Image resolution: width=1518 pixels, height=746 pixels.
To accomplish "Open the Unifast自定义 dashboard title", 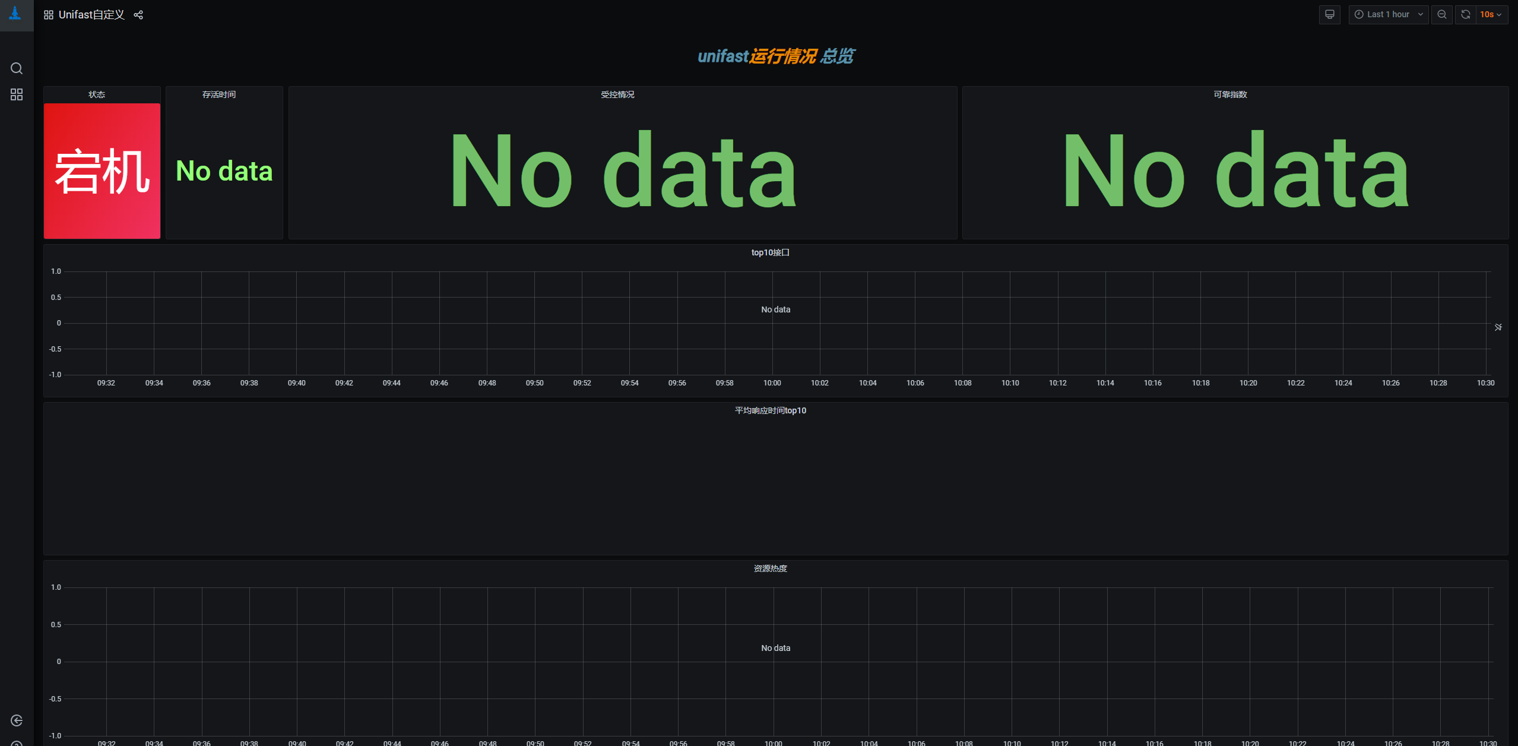I will coord(91,15).
